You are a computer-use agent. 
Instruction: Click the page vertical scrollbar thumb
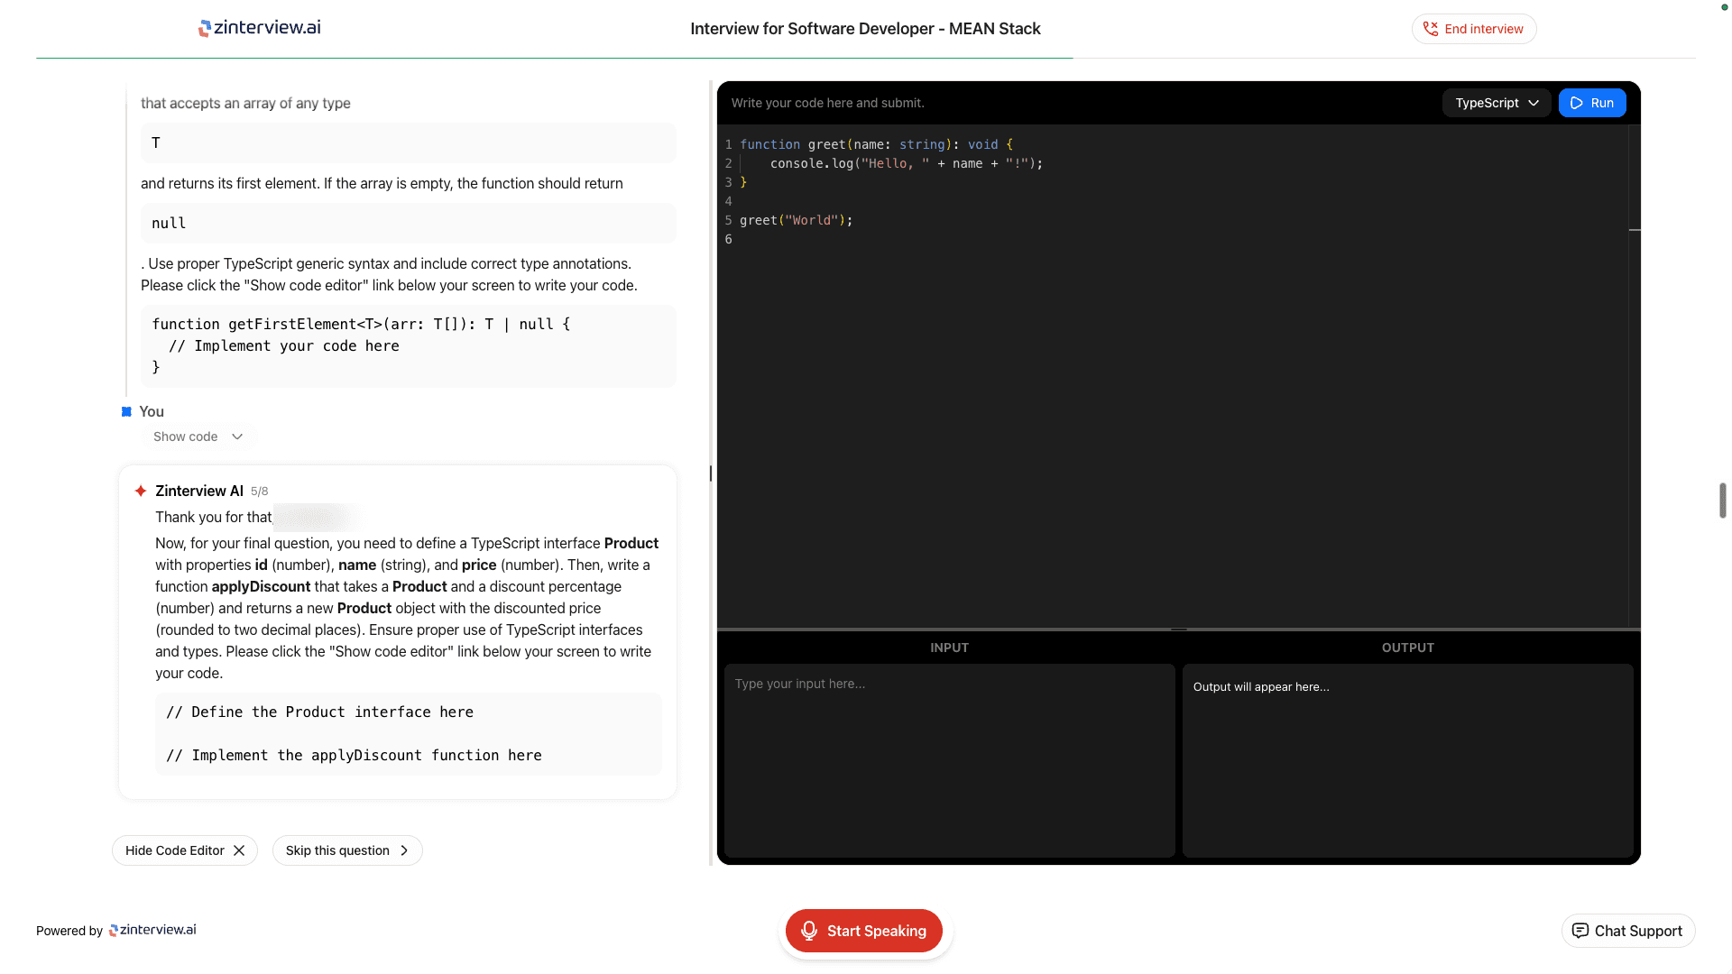tap(1723, 501)
